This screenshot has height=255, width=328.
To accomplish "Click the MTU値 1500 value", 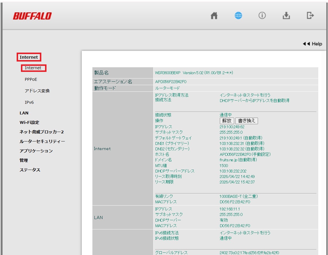I will point(224,166).
